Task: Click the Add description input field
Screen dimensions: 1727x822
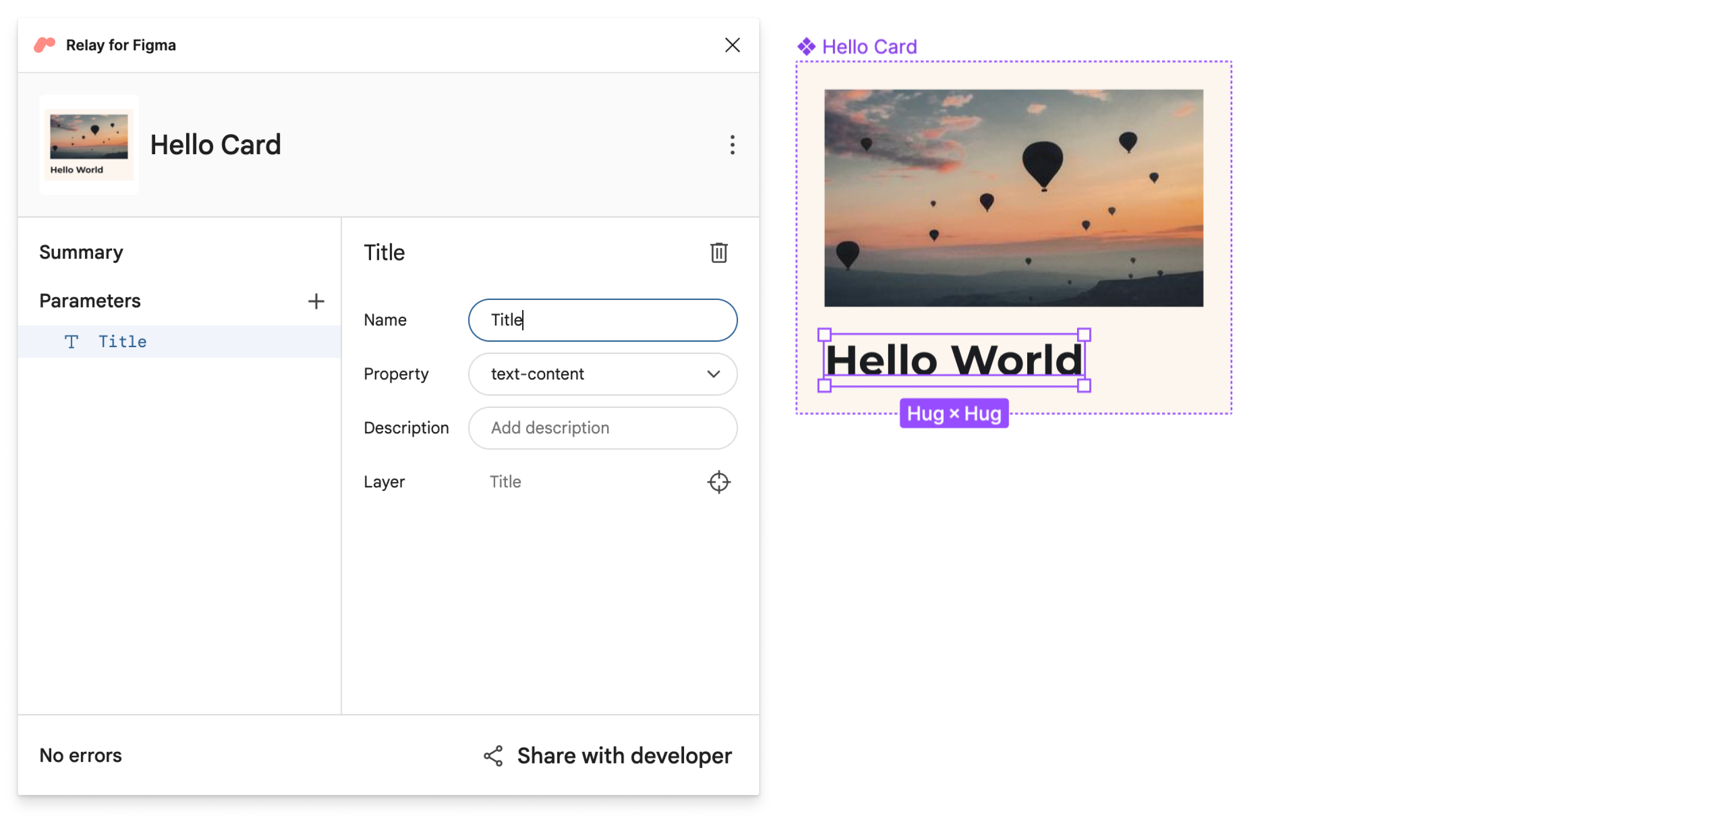Action: 603,428
